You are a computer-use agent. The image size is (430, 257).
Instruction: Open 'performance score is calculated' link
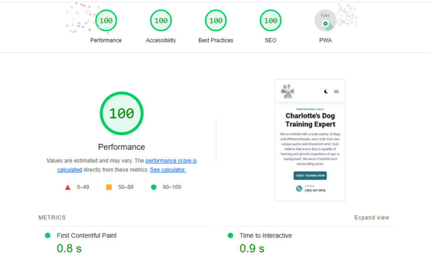tap(171, 161)
